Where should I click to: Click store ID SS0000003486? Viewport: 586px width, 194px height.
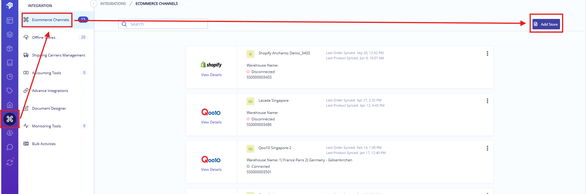point(259,125)
